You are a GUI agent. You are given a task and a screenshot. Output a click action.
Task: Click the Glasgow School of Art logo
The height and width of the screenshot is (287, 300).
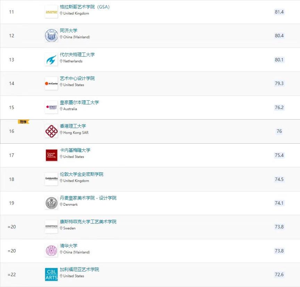click(x=51, y=12)
